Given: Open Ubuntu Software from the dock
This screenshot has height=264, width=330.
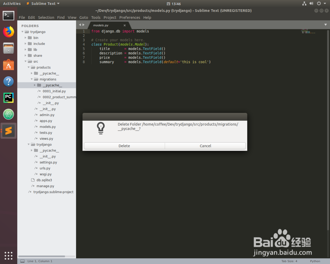Looking at the screenshot, I should coord(9,65).
